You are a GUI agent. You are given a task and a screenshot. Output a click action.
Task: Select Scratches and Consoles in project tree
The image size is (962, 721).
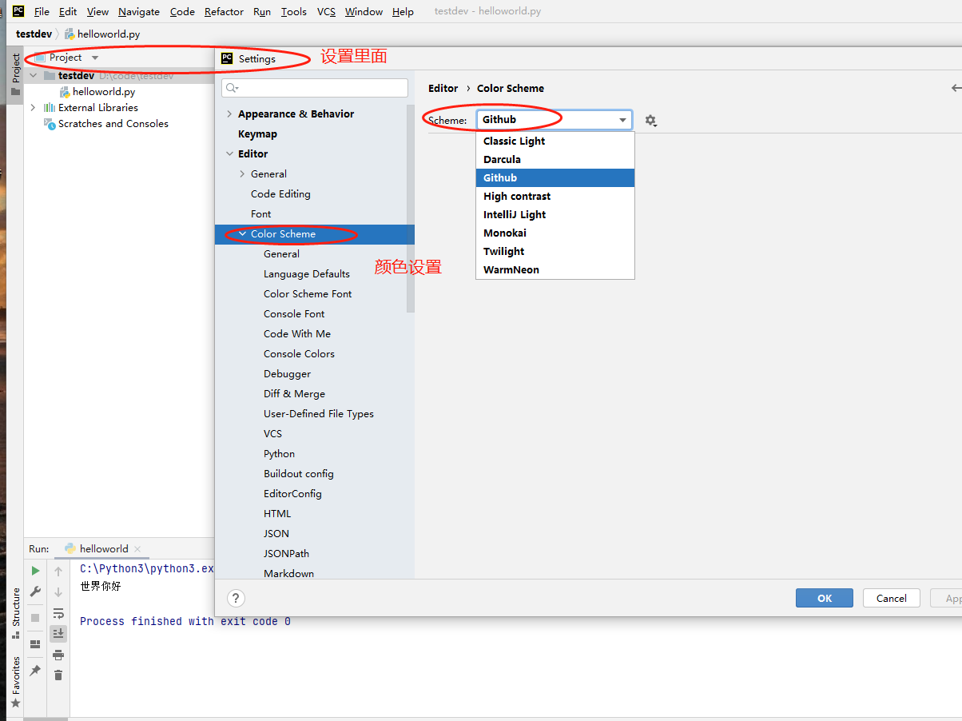(113, 123)
